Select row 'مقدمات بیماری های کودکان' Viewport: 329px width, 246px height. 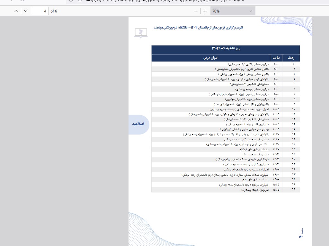[226, 149]
